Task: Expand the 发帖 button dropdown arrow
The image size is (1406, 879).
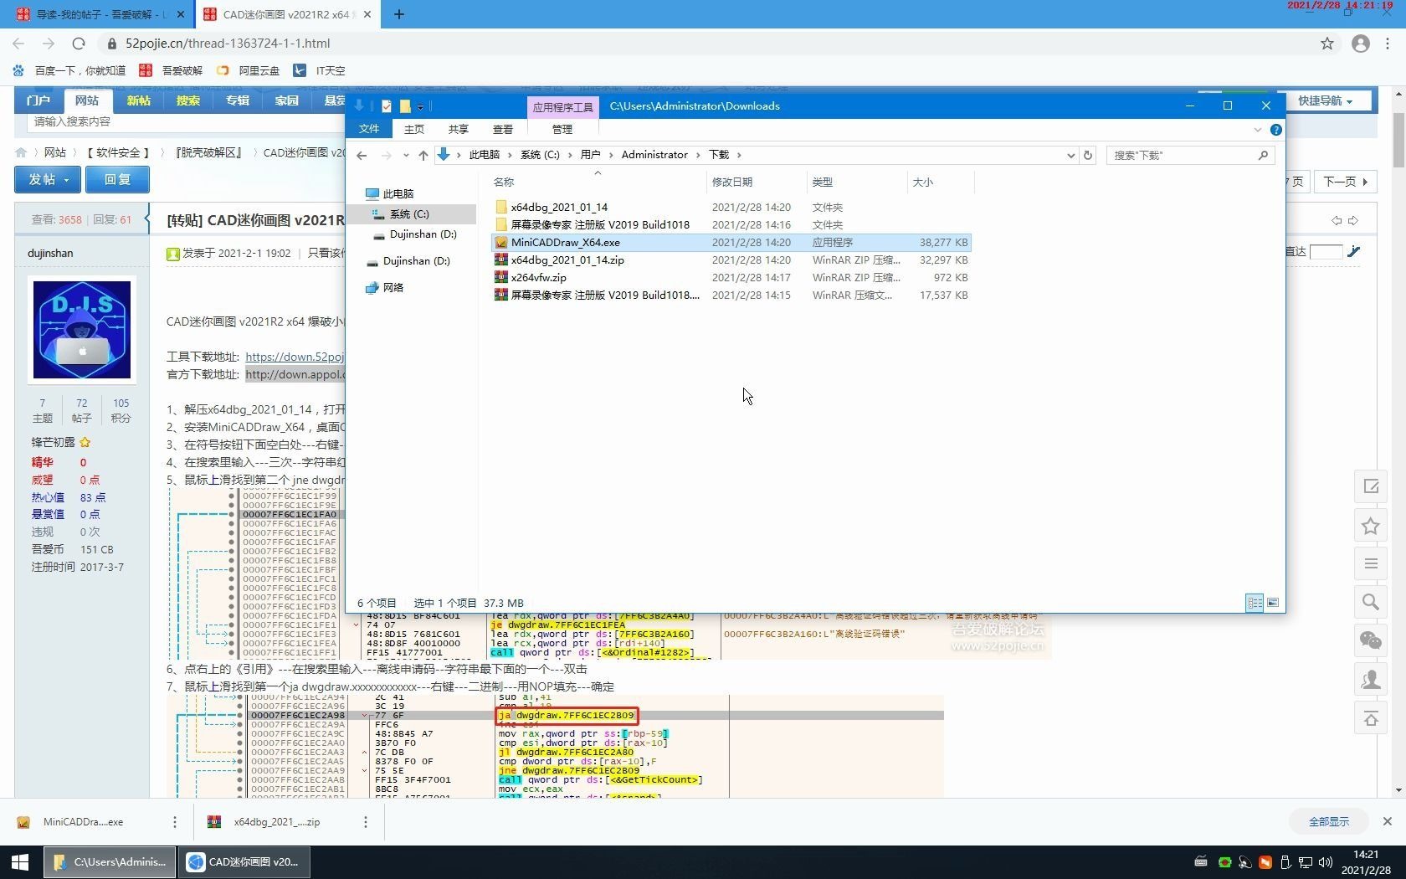Action: tap(66, 179)
